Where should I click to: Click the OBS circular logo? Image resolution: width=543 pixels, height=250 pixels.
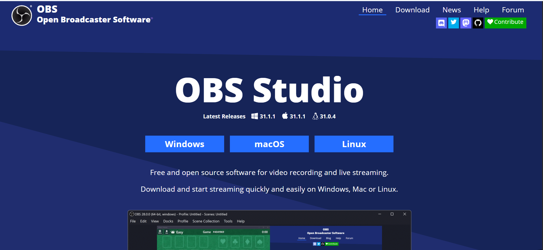22,16
